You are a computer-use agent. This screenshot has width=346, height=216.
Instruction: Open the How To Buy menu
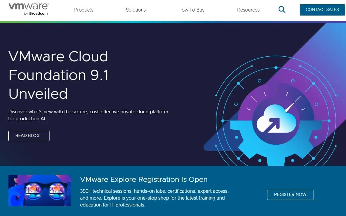coord(191,10)
